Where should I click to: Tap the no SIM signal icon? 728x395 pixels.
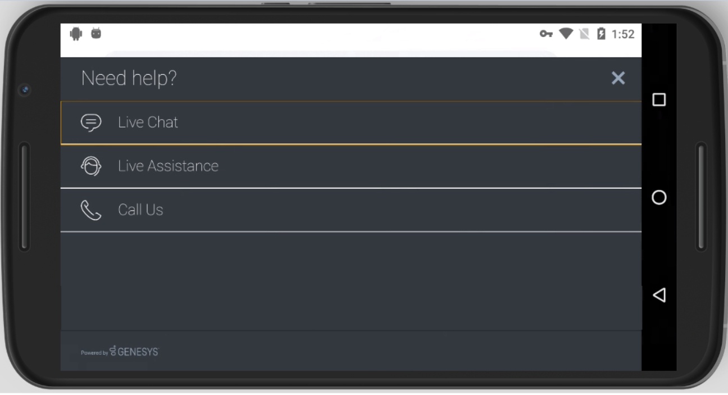[584, 34]
